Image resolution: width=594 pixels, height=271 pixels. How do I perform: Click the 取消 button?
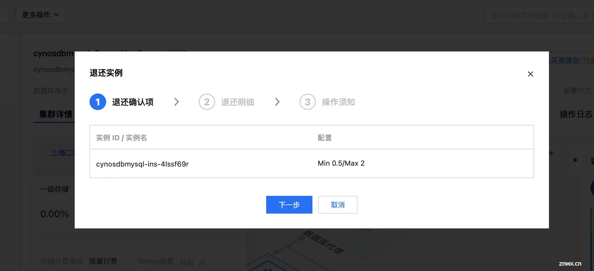(x=338, y=205)
